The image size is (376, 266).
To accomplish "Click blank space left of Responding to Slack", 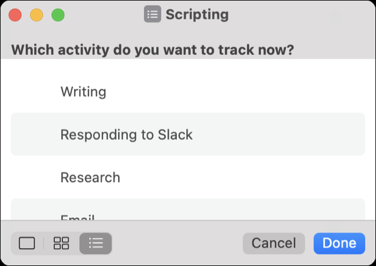I will point(35,135).
